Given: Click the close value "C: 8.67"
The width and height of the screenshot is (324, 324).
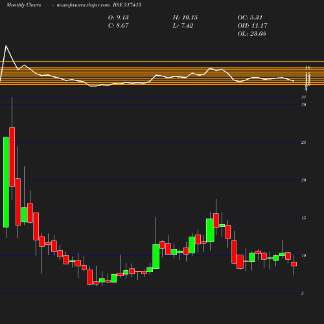Looking at the screenshot, I should (x=119, y=25).
